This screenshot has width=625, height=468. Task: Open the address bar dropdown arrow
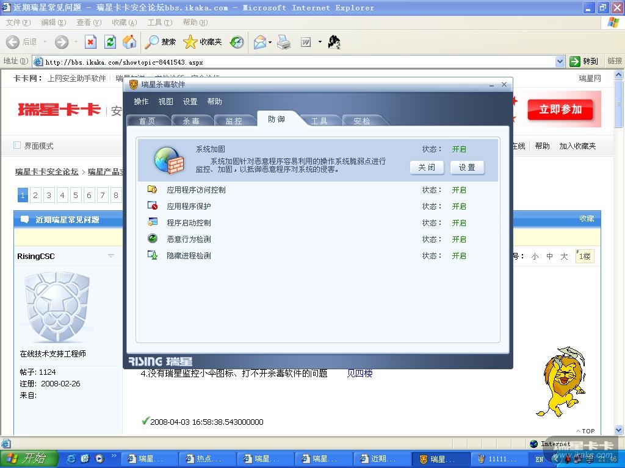click(560, 62)
